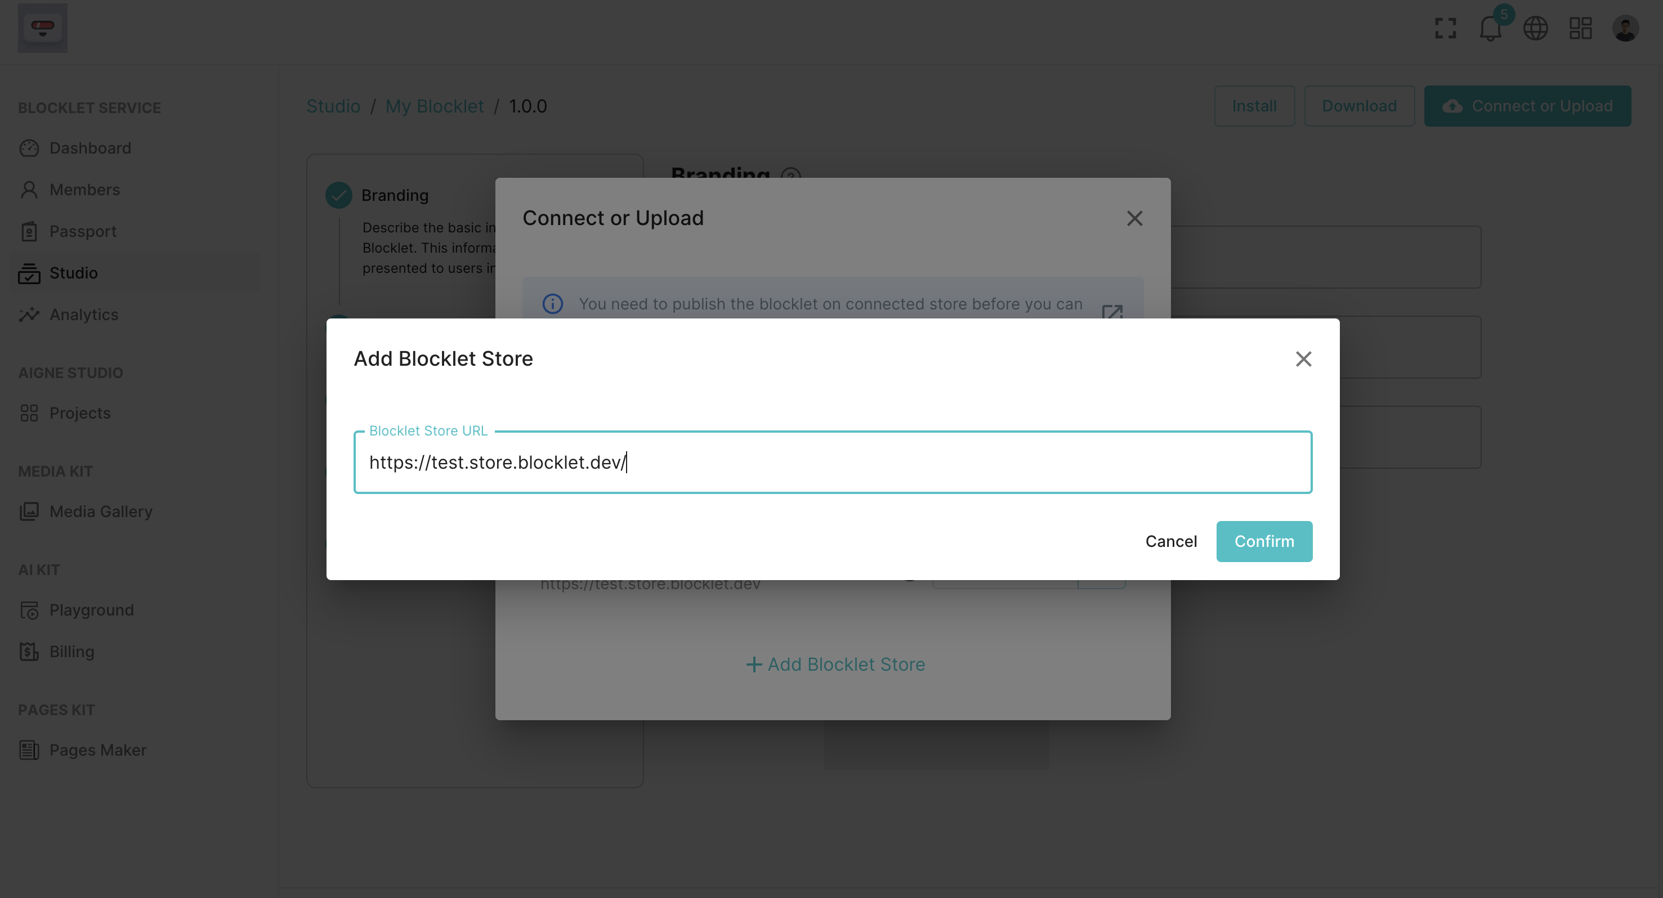Open the notifications bell
1663x898 pixels.
click(x=1490, y=28)
